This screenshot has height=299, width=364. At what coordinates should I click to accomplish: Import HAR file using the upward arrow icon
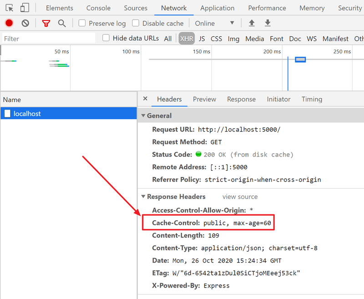(x=251, y=23)
